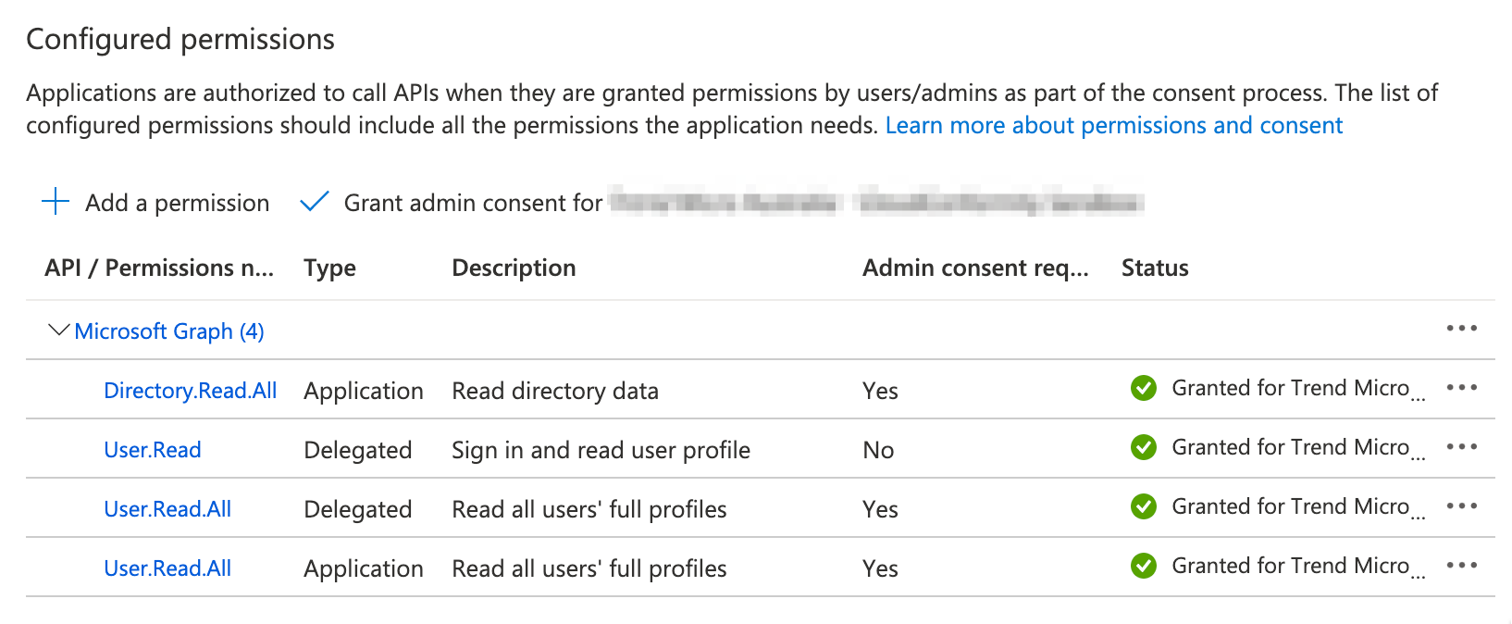Open the ellipsis menu for User.Read row
This screenshot has height=624, width=1512.
pos(1461,447)
